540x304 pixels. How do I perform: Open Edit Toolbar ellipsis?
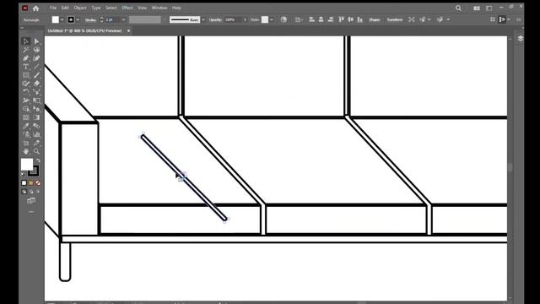pyautogui.click(x=31, y=212)
